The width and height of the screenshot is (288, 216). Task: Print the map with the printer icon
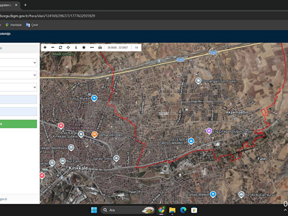point(100,47)
